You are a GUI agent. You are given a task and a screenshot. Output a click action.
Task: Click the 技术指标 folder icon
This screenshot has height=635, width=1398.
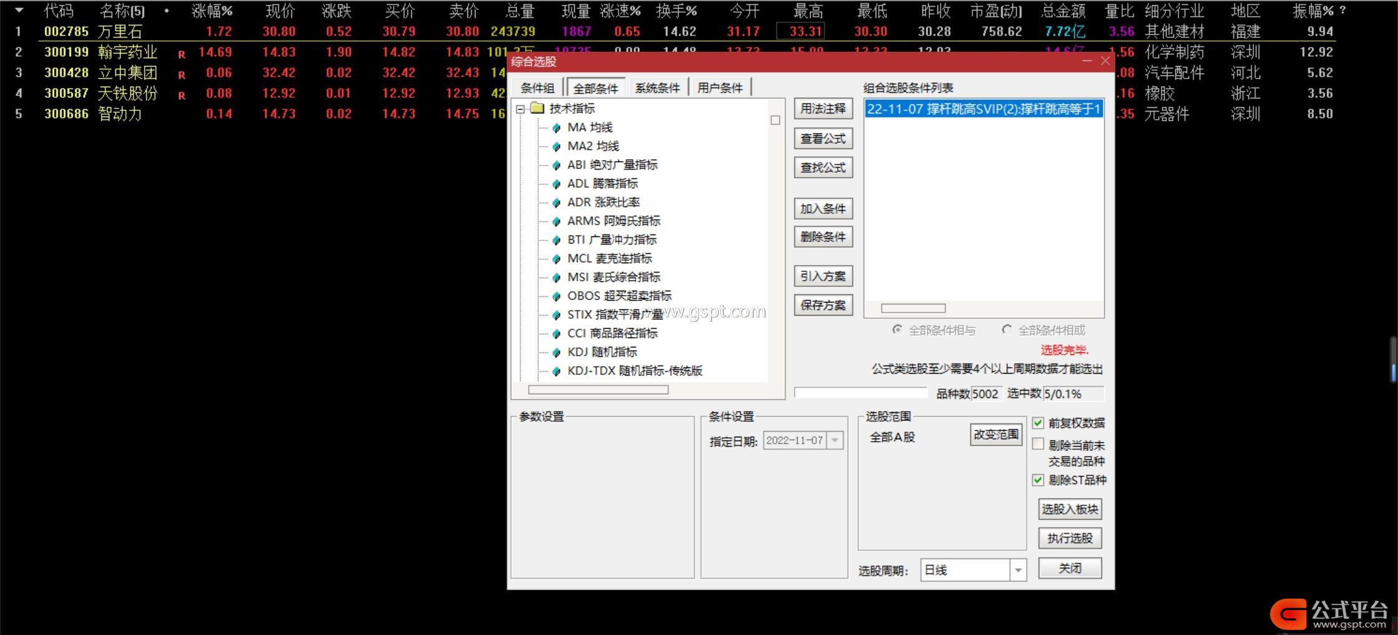click(x=537, y=109)
